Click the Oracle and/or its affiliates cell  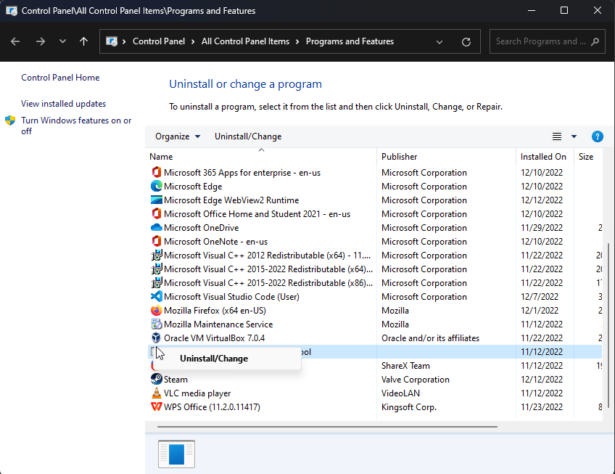430,338
